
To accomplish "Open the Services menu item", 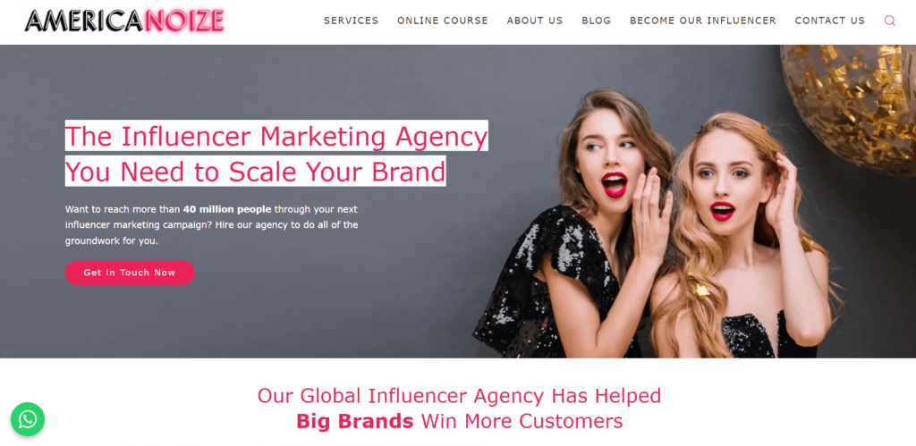I will pos(351,21).
